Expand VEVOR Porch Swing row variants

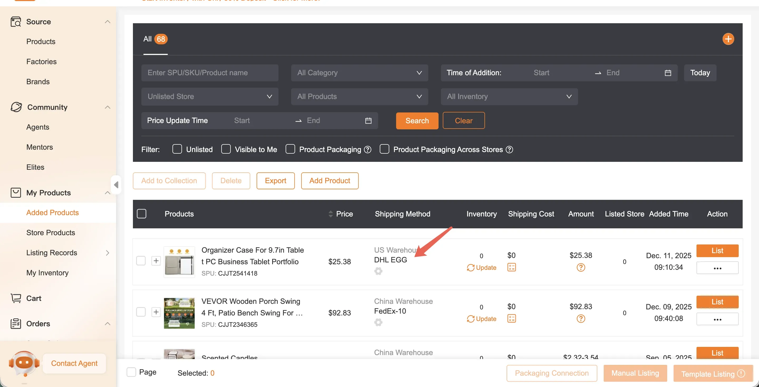click(x=156, y=312)
